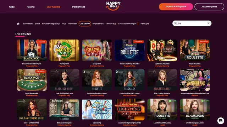Open the live chat bubble icon
This screenshot has height=127, width=227.
pos(221,121)
